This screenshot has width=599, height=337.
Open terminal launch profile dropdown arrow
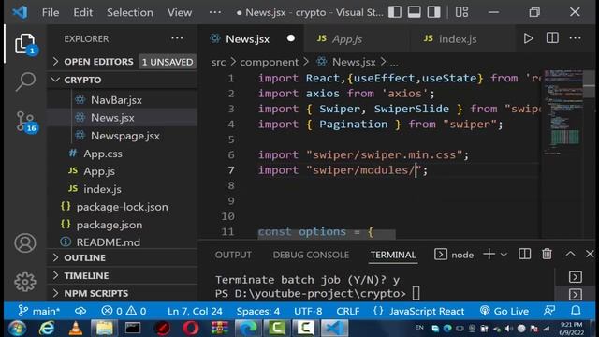[x=504, y=255]
